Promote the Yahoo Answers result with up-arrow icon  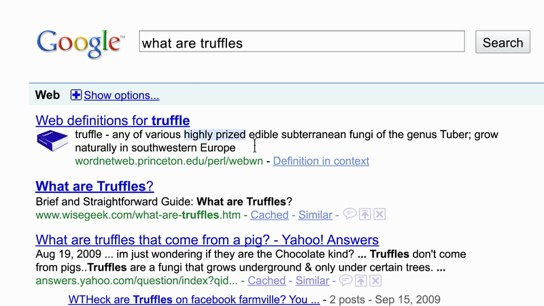tap(362, 280)
